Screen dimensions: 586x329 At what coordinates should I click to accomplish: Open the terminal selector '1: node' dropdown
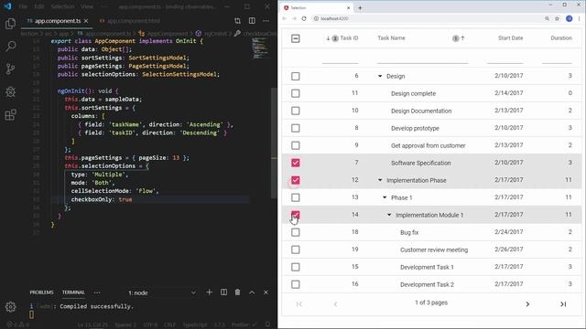tap(161, 292)
